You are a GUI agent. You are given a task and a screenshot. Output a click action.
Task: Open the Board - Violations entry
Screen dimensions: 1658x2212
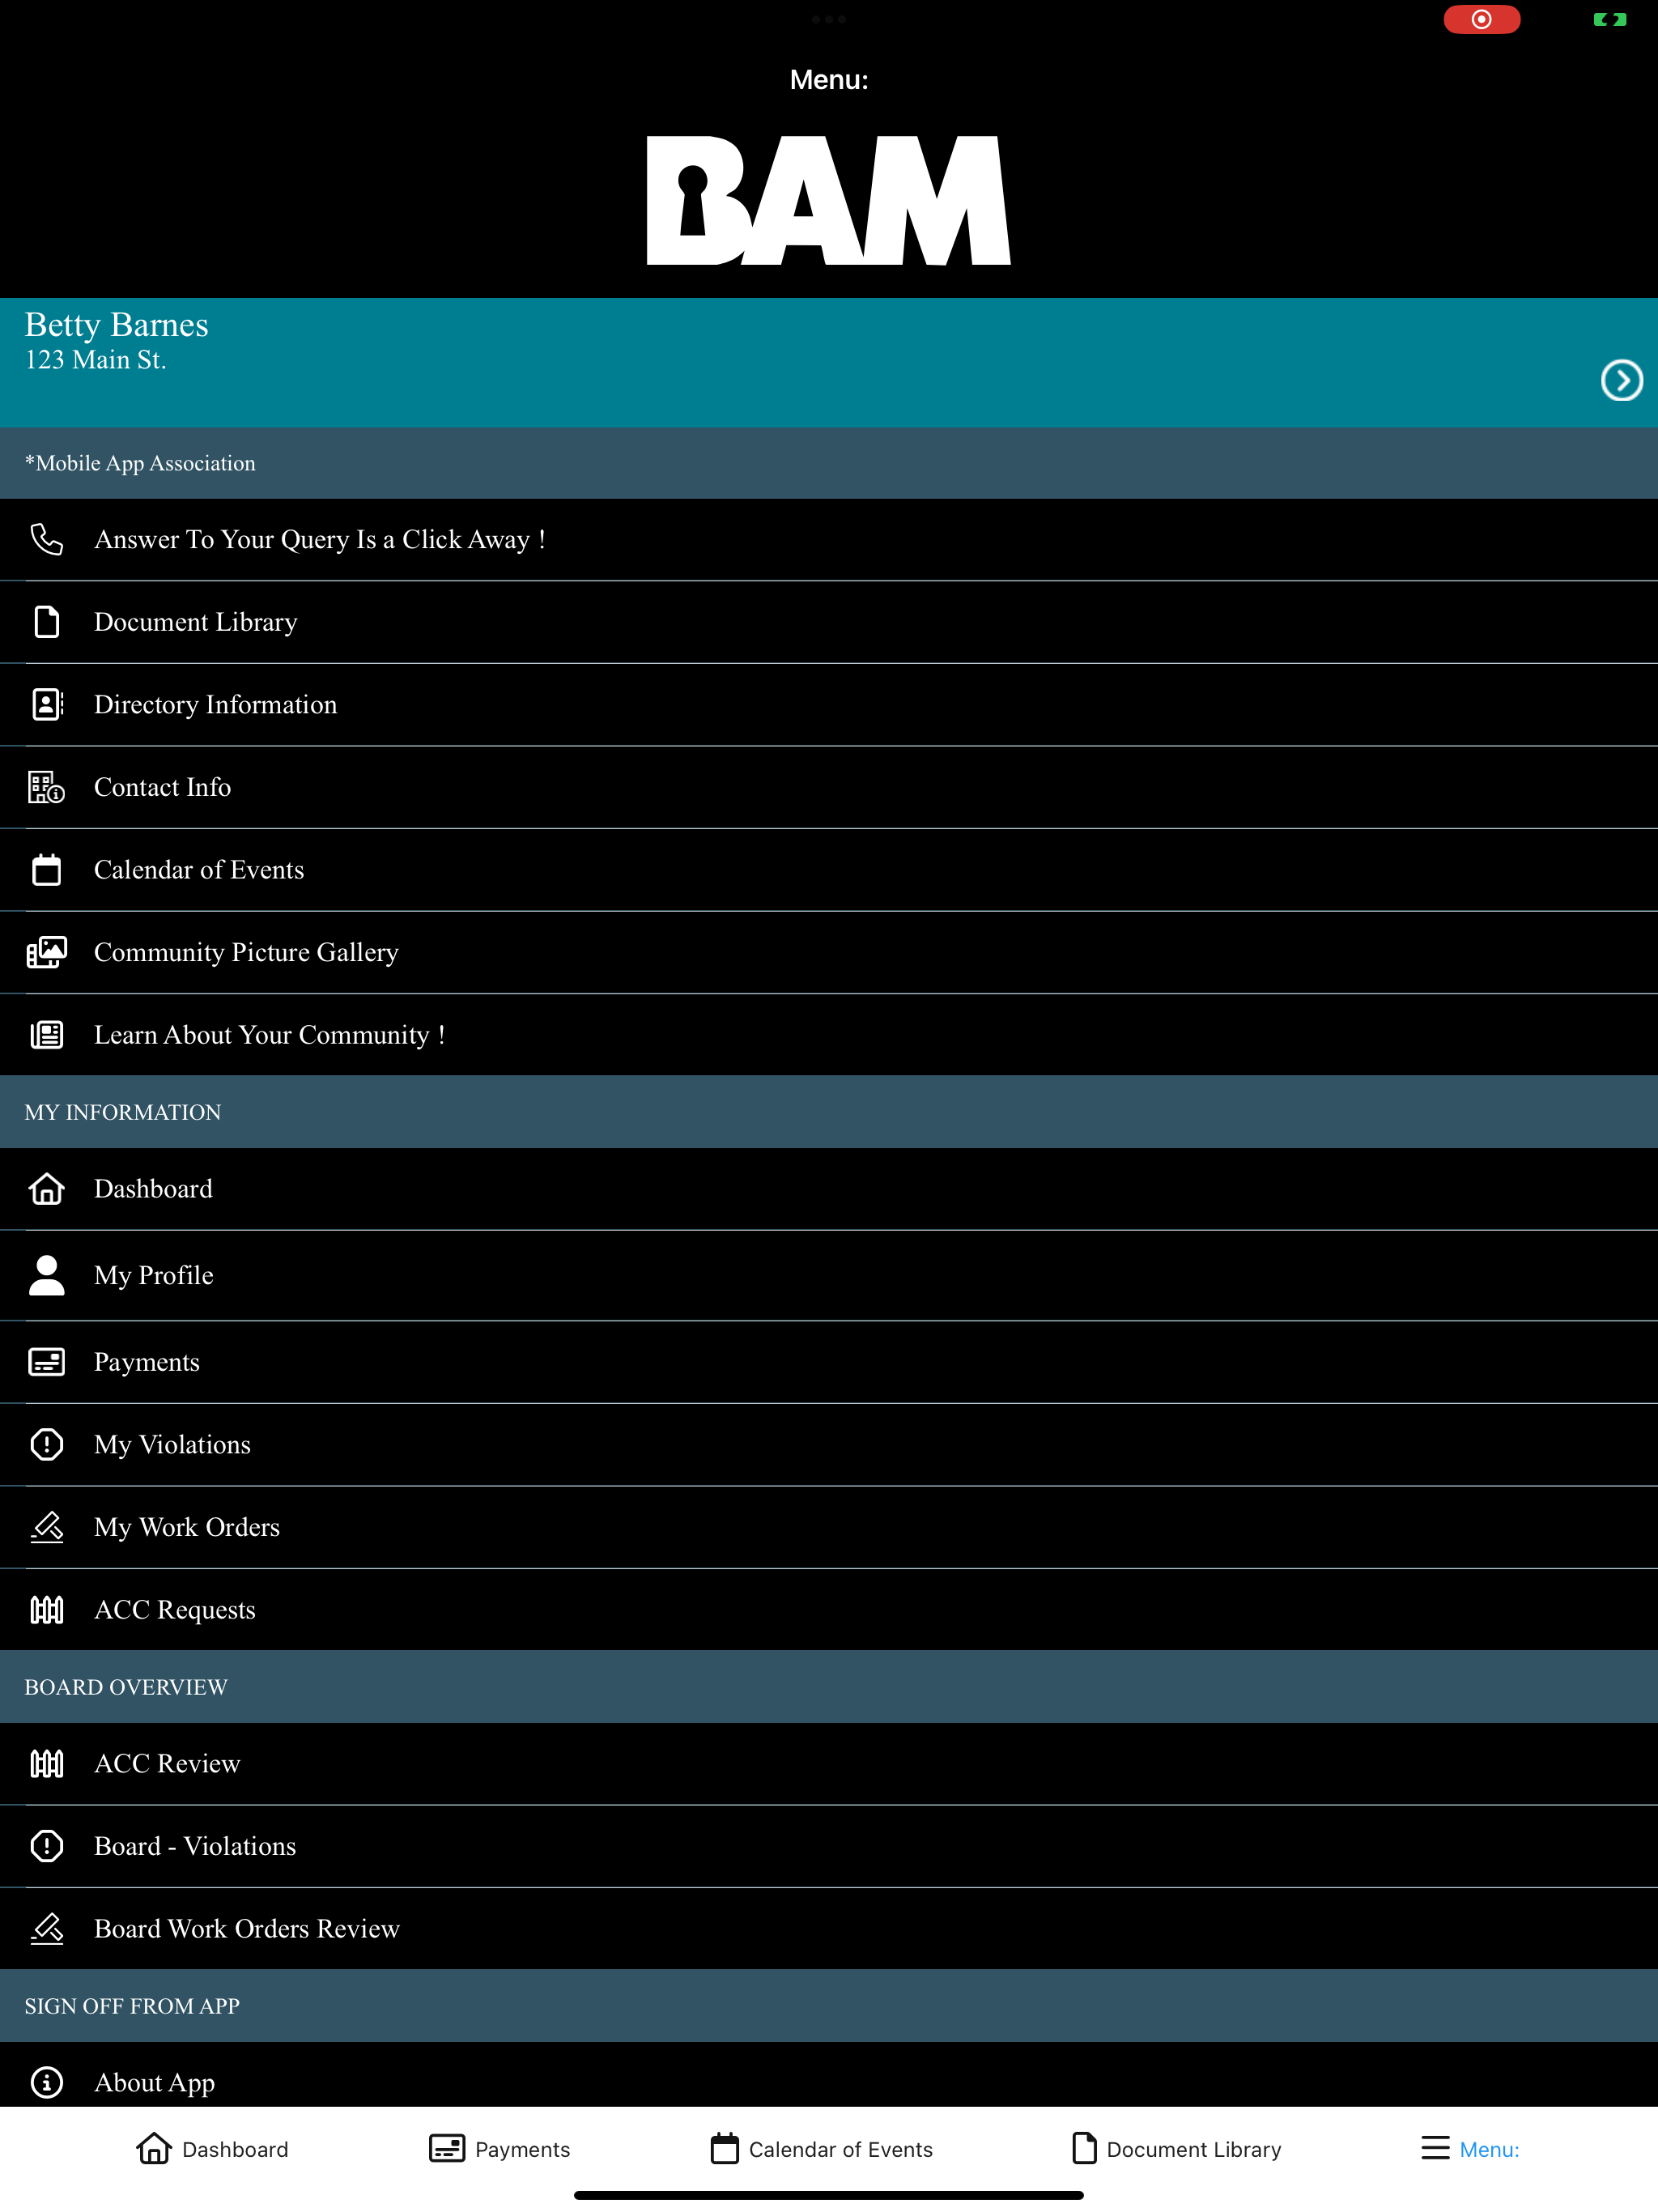829,1846
